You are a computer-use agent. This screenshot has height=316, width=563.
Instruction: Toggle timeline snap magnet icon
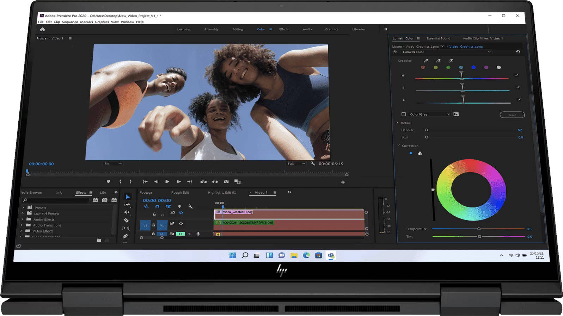(157, 206)
